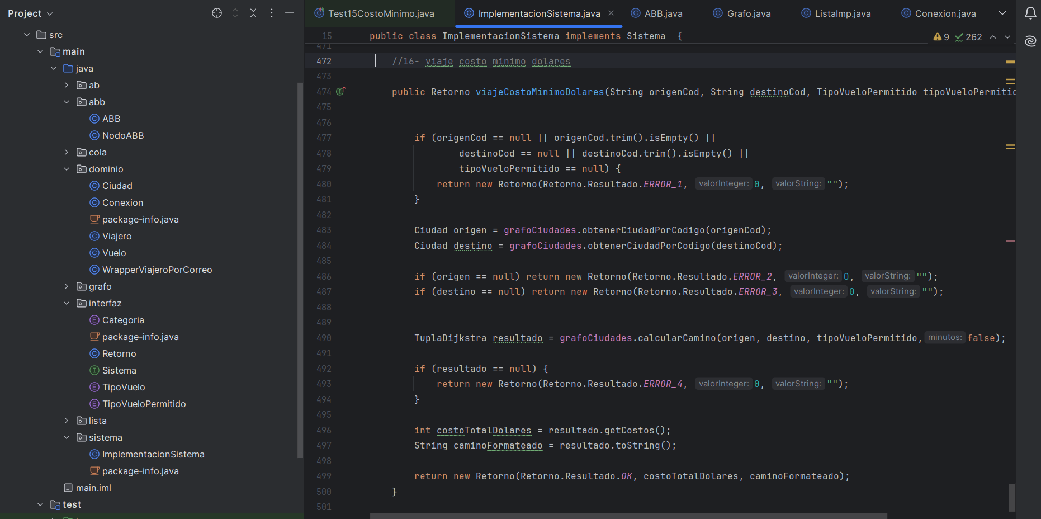Open the Viajero class
The width and height of the screenshot is (1041, 519).
[x=111, y=236]
